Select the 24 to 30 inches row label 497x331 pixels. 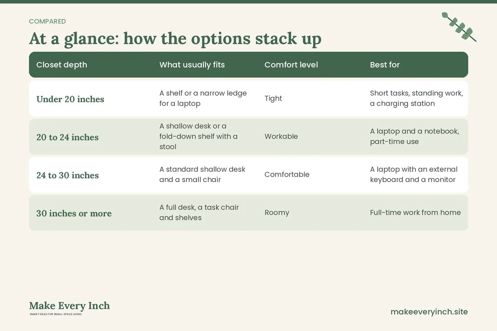click(x=68, y=175)
